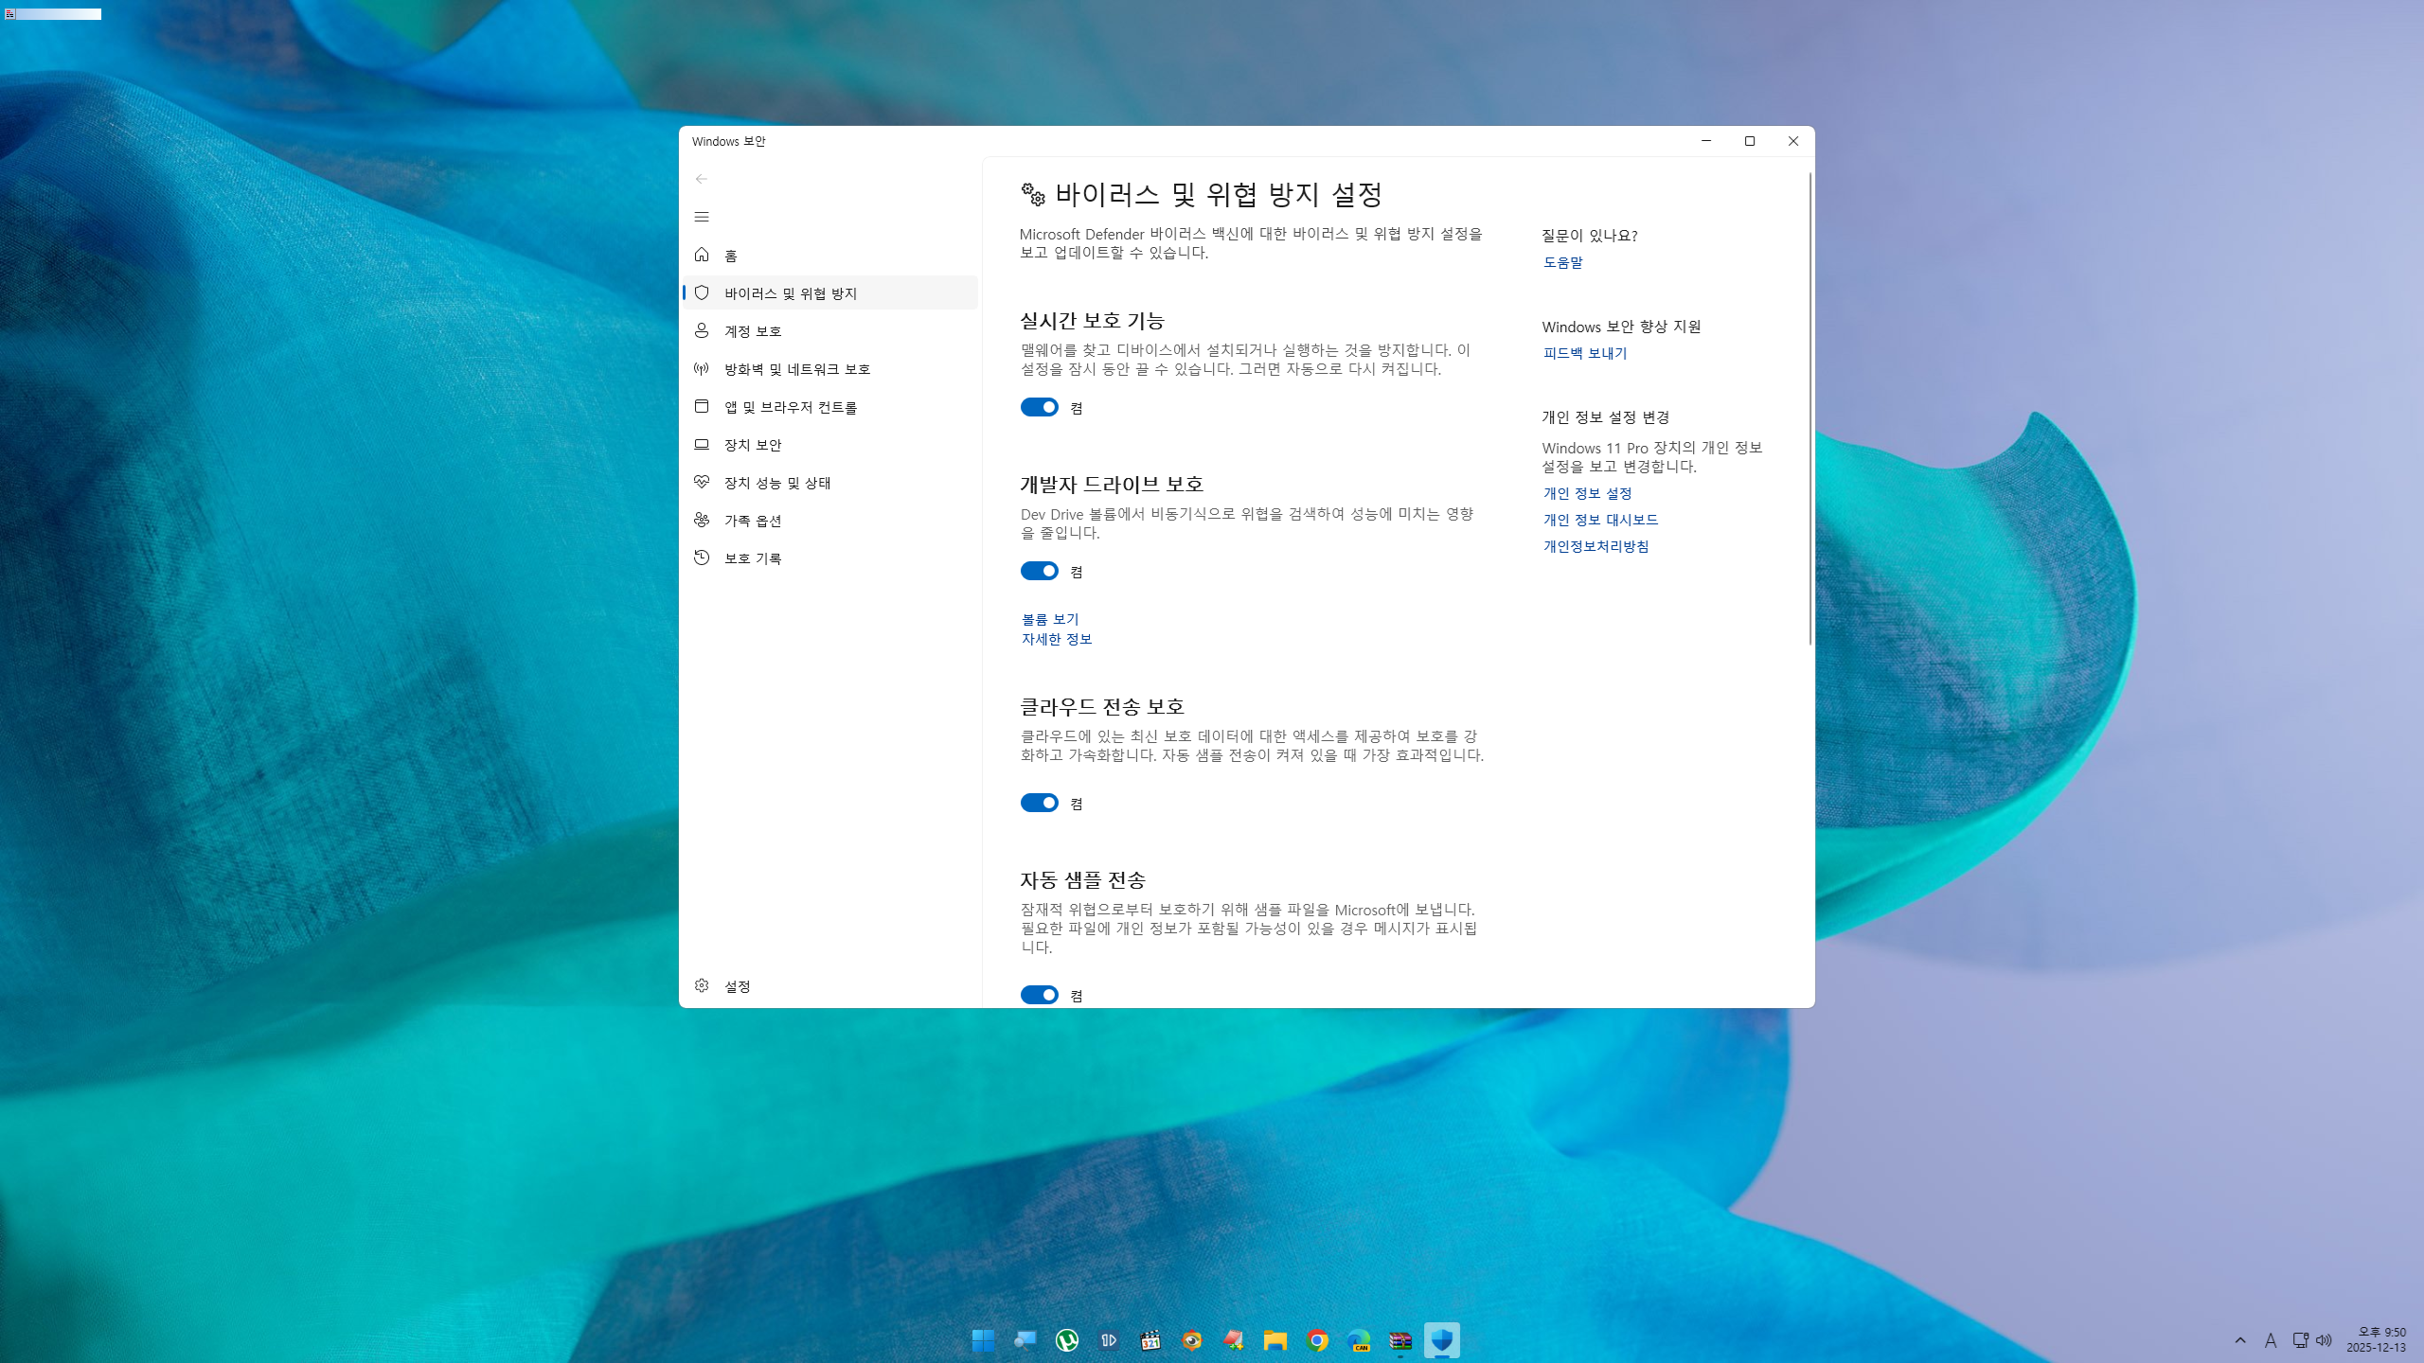Open Chrome from the taskbar
This screenshot has width=2424, height=1363.
[x=1317, y=1340]
